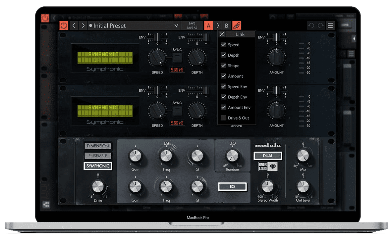Image resolution: width=392 pixels, height=237 pixels.
Task: Click the Stereo Width knob
Action: coord(267,187)
